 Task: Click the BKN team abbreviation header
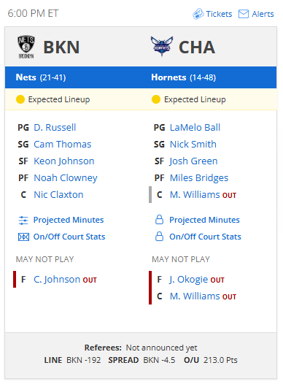pyautogui.click(x=61, y=47)
